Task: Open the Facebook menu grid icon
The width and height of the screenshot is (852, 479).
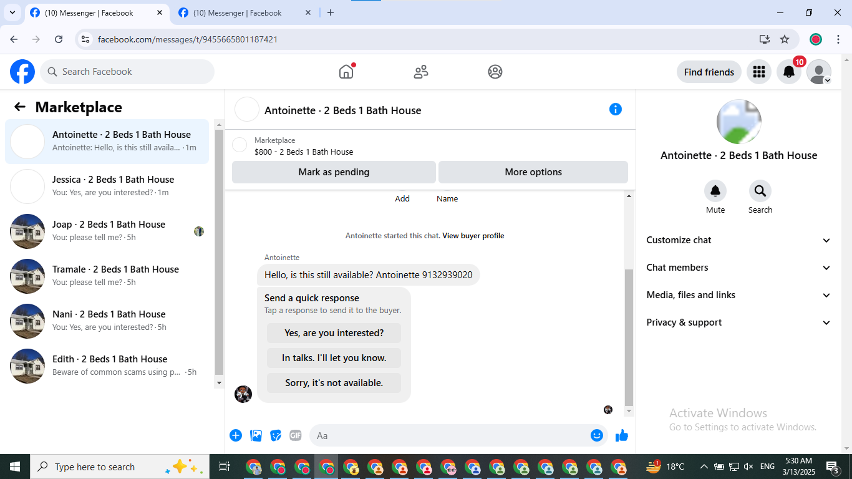Action: pyautogui.click(x=759, y=72)
